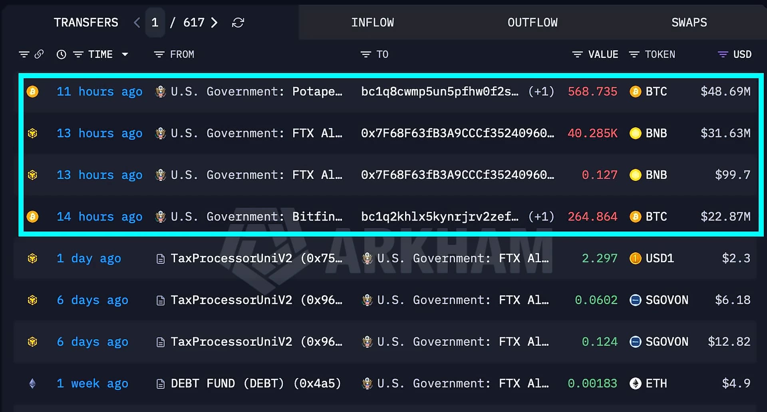Open the 1 day ago transaction link

(x=89, y=258)
